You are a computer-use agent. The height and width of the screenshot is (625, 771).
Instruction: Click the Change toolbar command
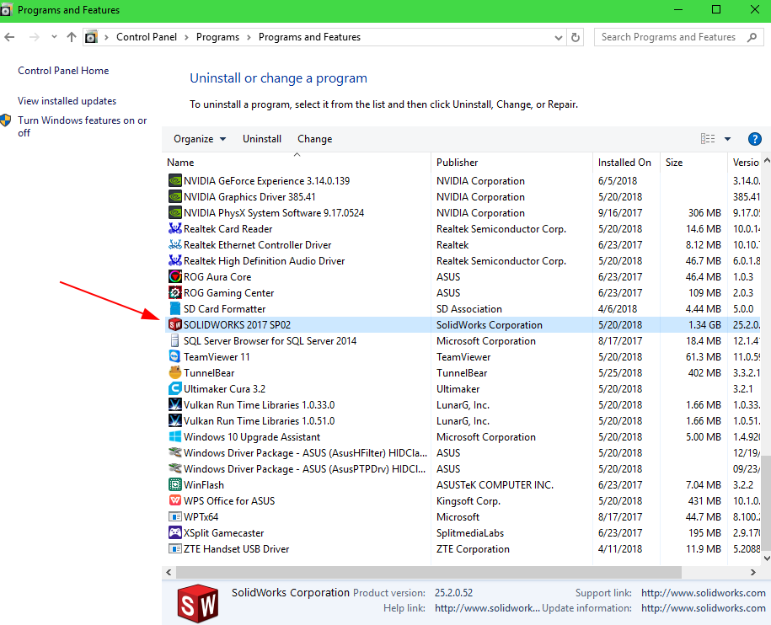point(314,139)
